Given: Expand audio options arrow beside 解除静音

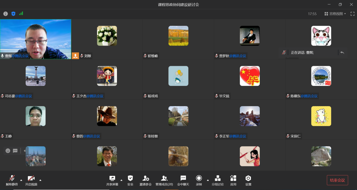Looking at the screenshot, I should 21,180.
